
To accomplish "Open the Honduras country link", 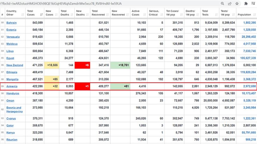I will (x=13, y=93).
